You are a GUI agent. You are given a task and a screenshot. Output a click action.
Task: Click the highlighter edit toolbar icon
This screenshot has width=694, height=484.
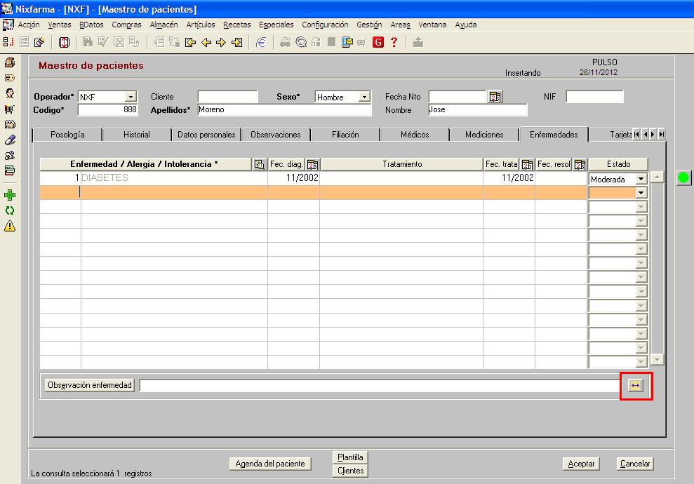click(x=39, y=43)
